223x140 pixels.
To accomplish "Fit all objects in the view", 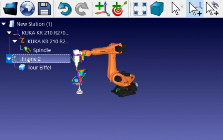I will pyautogui.click(x=140, y=9).
